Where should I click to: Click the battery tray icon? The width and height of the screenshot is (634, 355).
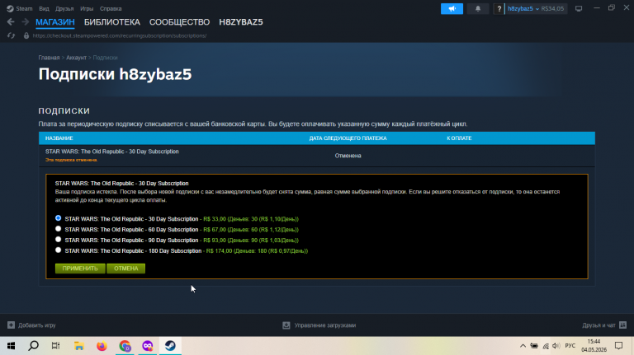pos(534,346)
